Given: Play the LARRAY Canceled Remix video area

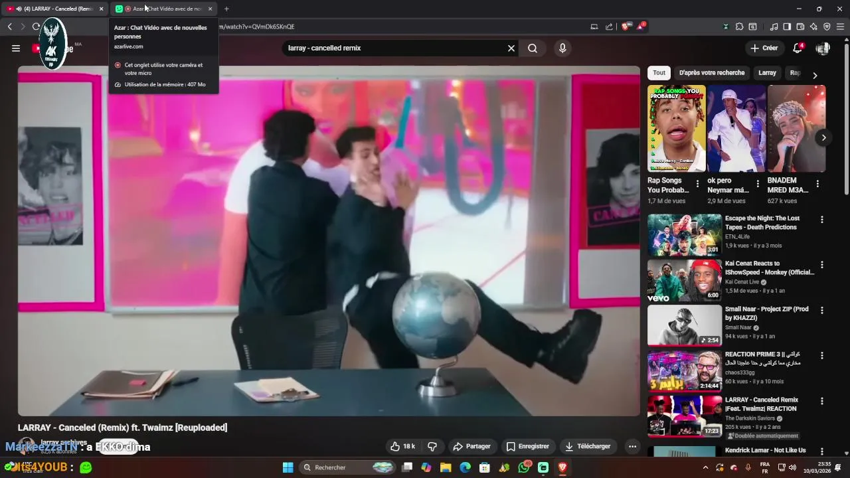Looking at the screenshot, I should pyautogui.click(x=329, y=240).
